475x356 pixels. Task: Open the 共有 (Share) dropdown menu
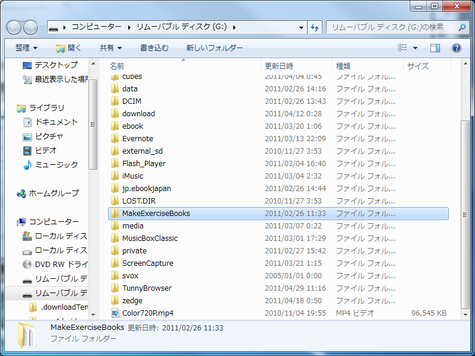pos(110,48)
